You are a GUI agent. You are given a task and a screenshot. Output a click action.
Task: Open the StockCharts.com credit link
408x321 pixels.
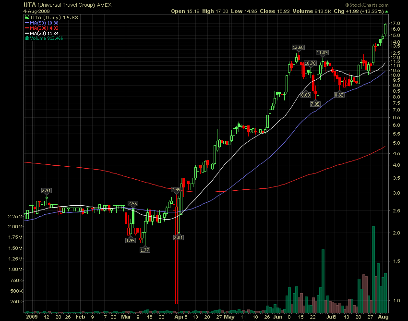coord(367,5)
